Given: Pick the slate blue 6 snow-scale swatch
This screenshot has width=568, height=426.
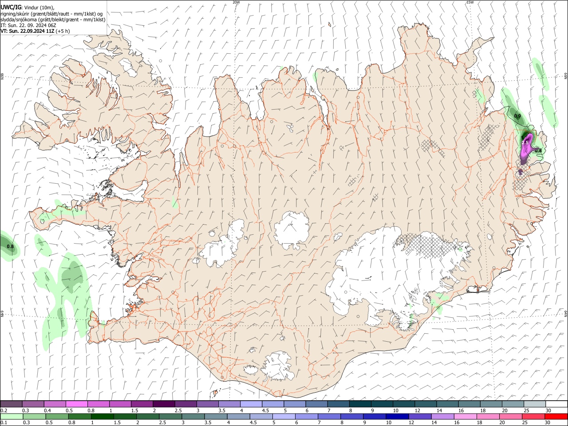Looking at the screenshot, I should [x=316, y=404].
